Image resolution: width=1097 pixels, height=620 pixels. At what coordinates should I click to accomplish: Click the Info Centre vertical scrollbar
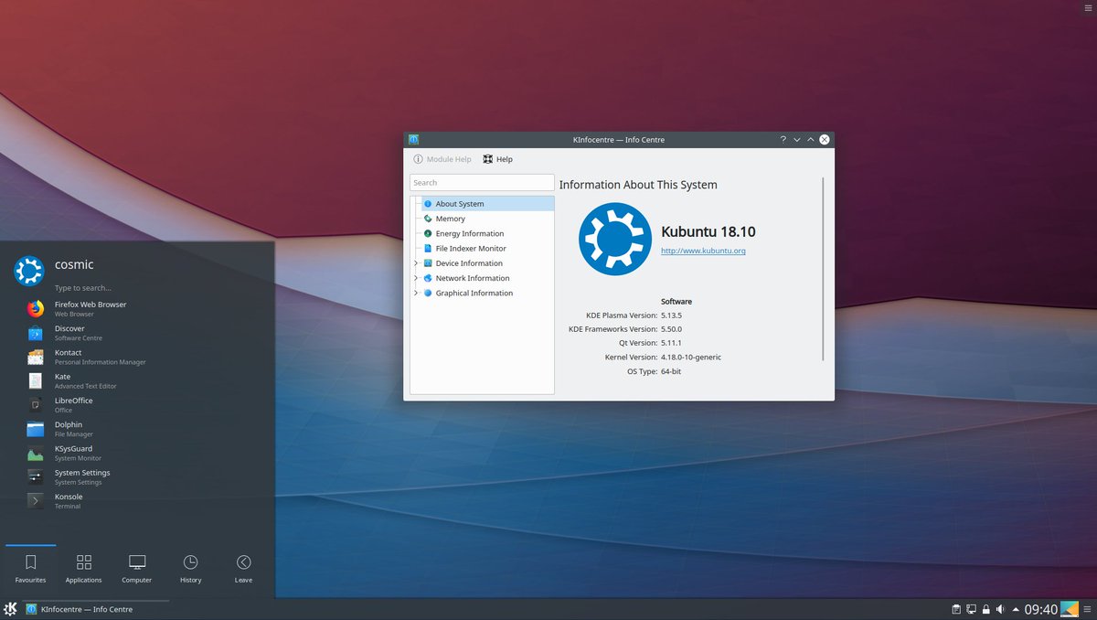(x=824, y=269)
